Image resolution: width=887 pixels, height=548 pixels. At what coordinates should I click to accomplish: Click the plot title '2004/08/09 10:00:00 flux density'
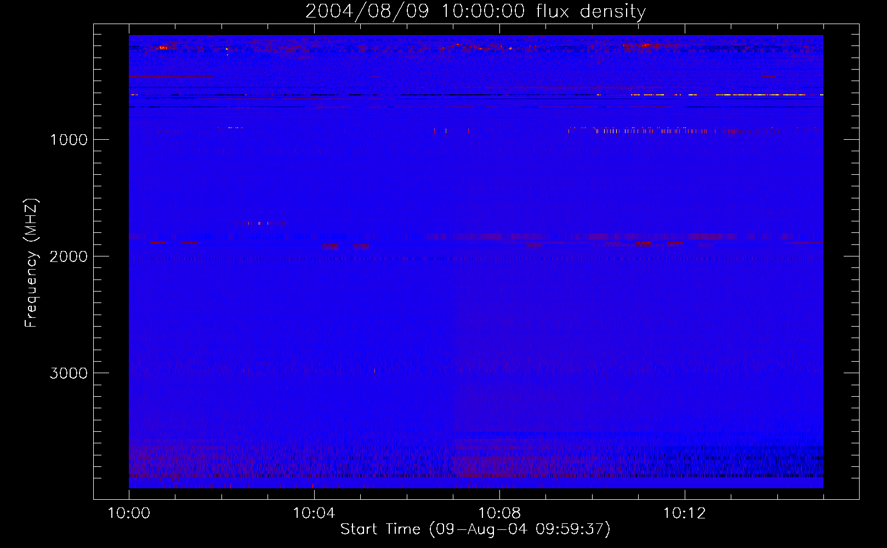[475, 12]
